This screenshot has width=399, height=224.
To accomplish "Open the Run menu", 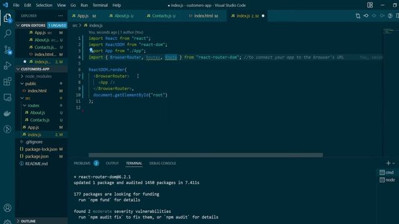I will point(84,5).
